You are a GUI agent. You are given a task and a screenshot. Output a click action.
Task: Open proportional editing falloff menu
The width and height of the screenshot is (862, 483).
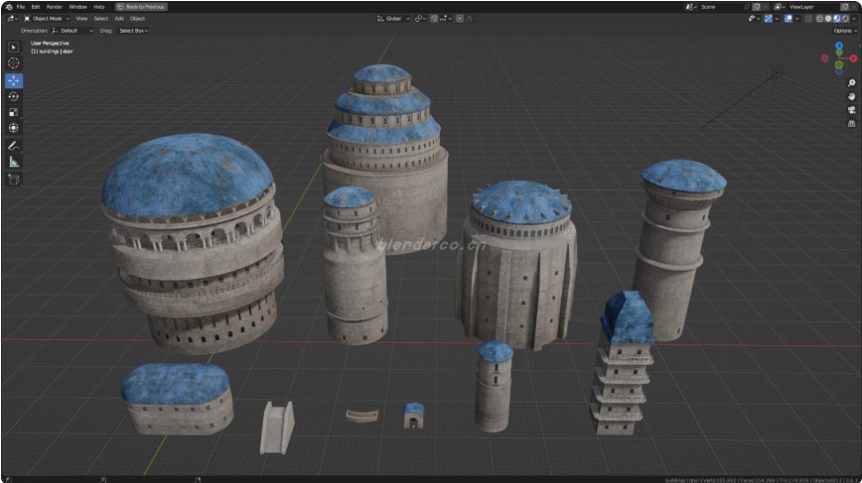tap(470, 19)
